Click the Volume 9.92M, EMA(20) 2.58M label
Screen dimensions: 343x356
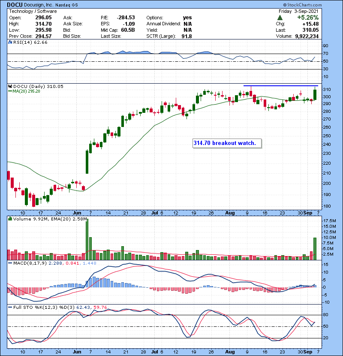(50, 219)
